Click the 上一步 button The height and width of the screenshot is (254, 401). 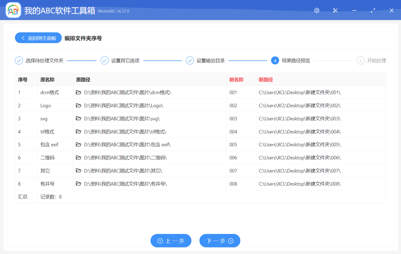(x=171, y=241)
